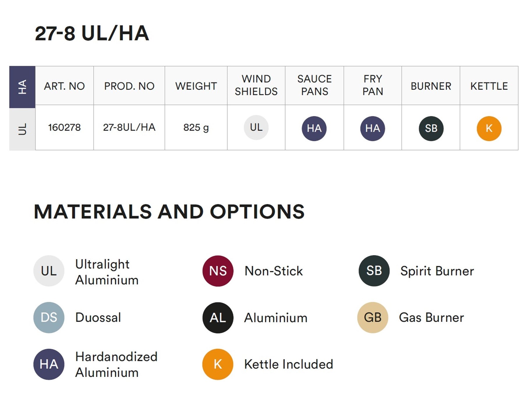Click the article number 160278
Image resolution: width=524 pixels, height=393 pixels.
(x=64, y=128)
